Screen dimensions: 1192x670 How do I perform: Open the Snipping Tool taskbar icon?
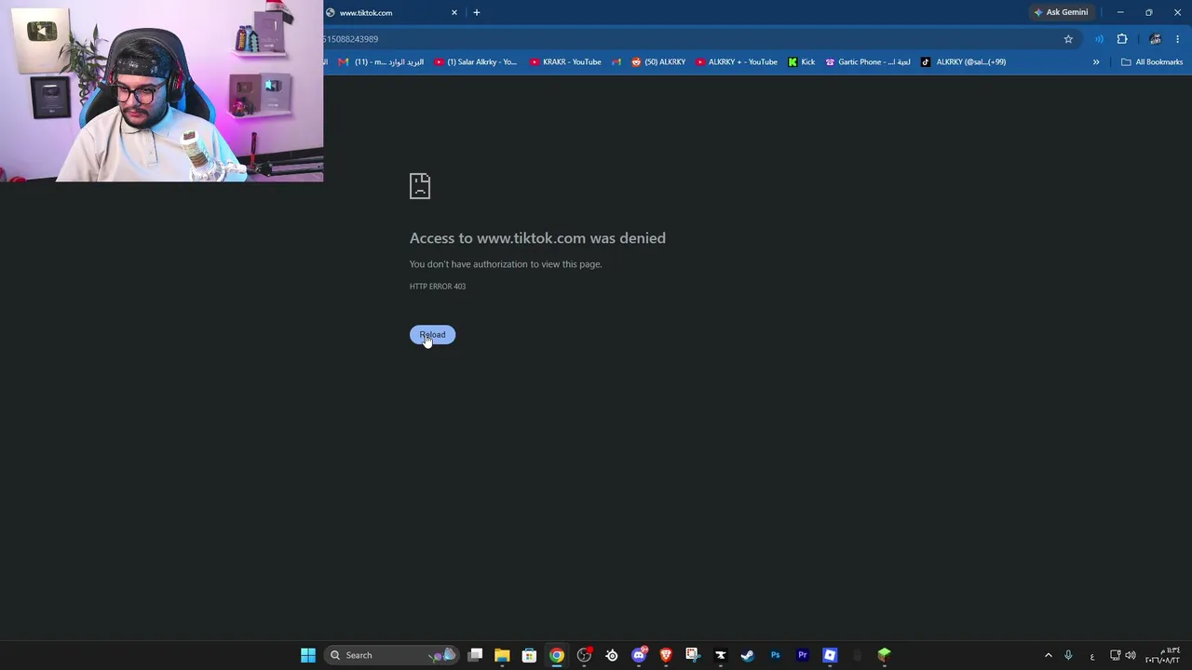[693, 655]
